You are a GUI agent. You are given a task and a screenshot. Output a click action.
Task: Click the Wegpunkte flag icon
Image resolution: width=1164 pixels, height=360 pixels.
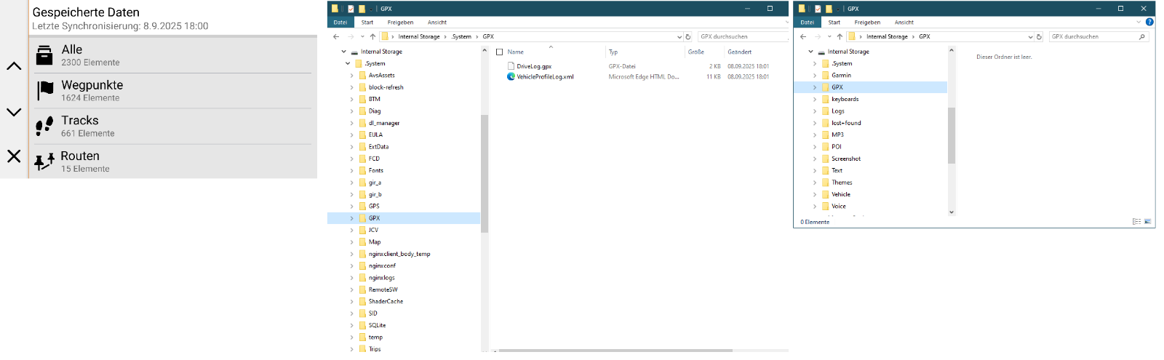pos(45,90)
